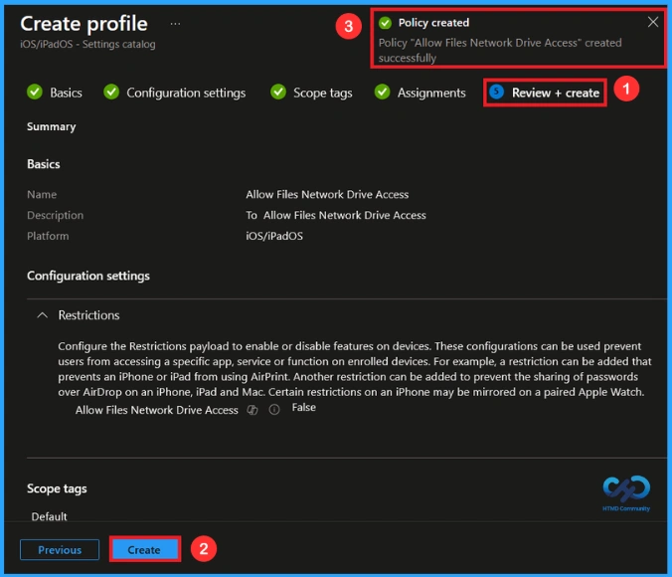
Task: Click the Scope tags green checkmark icon
Action: click(x=278, y=92)
